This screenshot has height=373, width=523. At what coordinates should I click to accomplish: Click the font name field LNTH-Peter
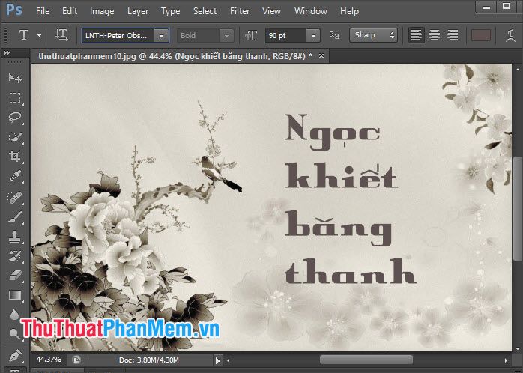click(118, 36)
